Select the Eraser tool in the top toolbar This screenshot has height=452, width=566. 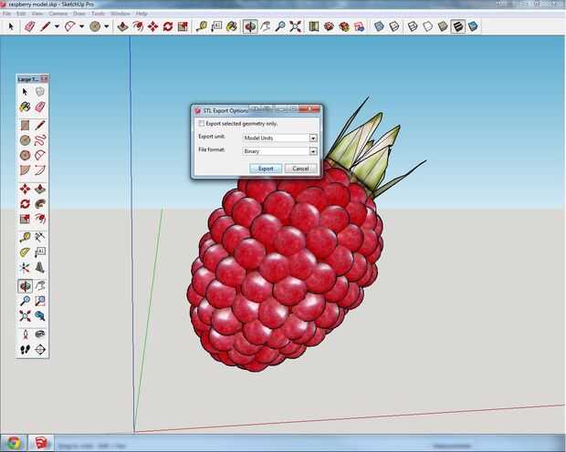[x=30, y=26]
